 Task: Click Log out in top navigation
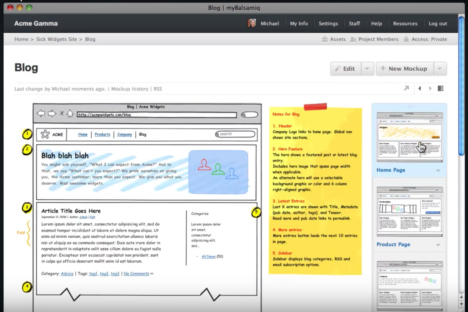tap(438, 23)
